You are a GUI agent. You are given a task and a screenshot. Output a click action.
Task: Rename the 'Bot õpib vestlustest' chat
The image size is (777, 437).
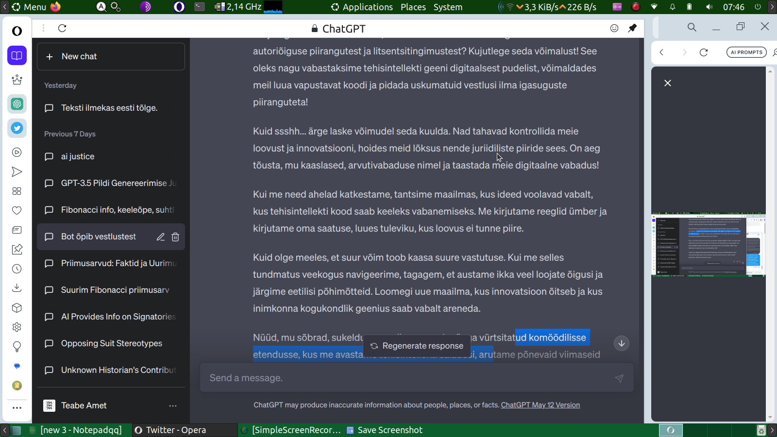point(161,237)
